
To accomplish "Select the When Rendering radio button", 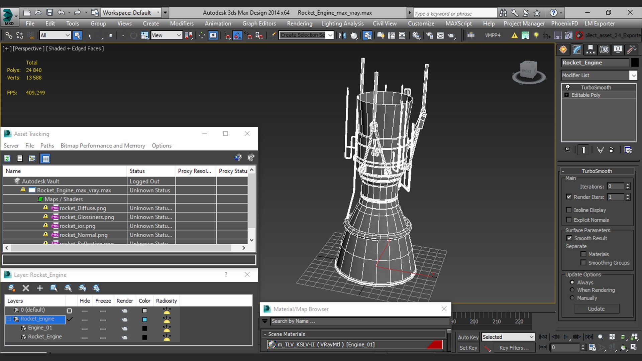I will (x=572, y=290).
